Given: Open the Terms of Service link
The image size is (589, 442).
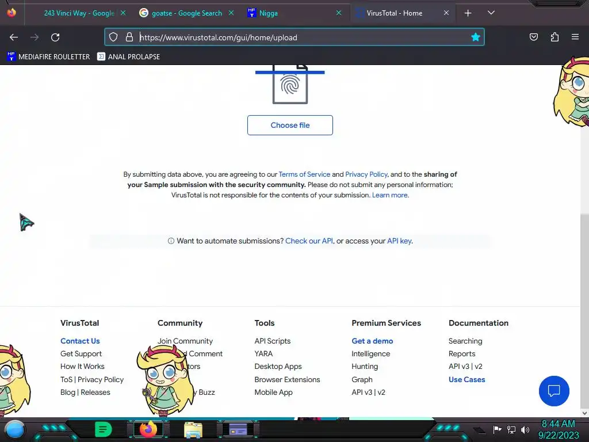Looking at the screenshot, I should [x=304, y=174].
